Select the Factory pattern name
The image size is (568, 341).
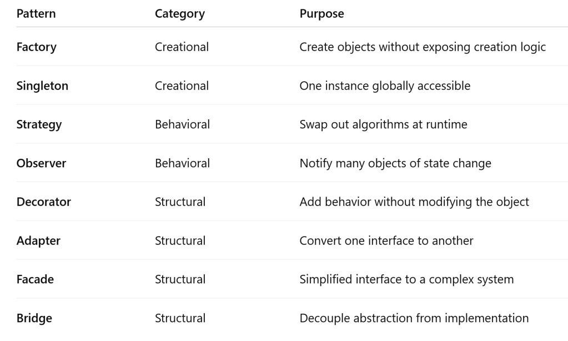(37, 47)
